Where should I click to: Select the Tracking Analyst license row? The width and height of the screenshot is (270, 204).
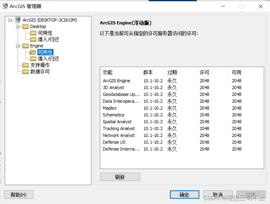point(182,129)
